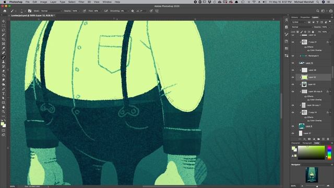Toggle lock transparent pixels
The height and width of the screenshot is (188, 334).
298,32
